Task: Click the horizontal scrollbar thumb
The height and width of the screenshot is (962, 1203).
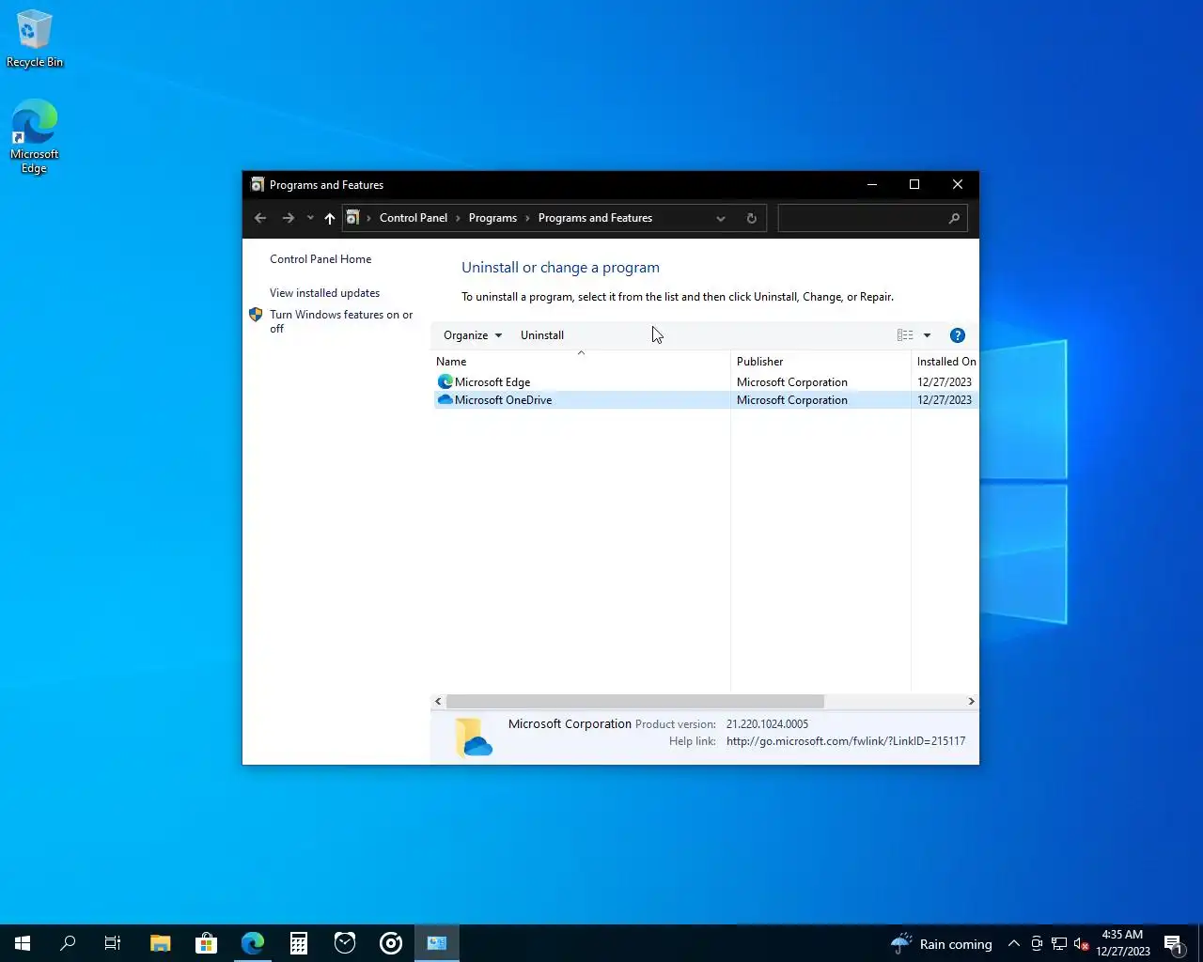Action: [635, 702]
